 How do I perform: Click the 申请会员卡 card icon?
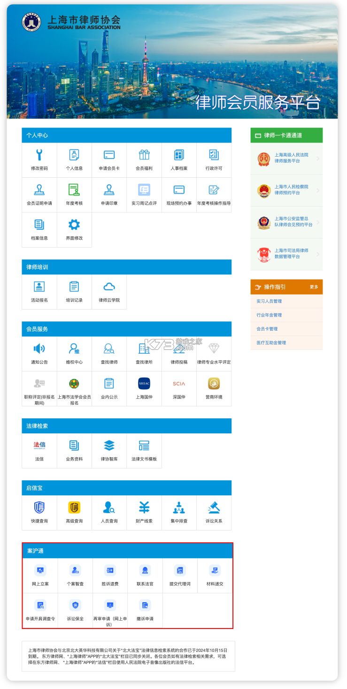pyautogui.click(x=109, y=155)
